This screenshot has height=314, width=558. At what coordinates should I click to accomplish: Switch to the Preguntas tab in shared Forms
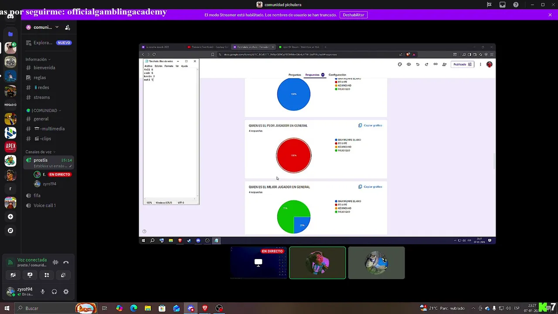click(x=295, y=75)
